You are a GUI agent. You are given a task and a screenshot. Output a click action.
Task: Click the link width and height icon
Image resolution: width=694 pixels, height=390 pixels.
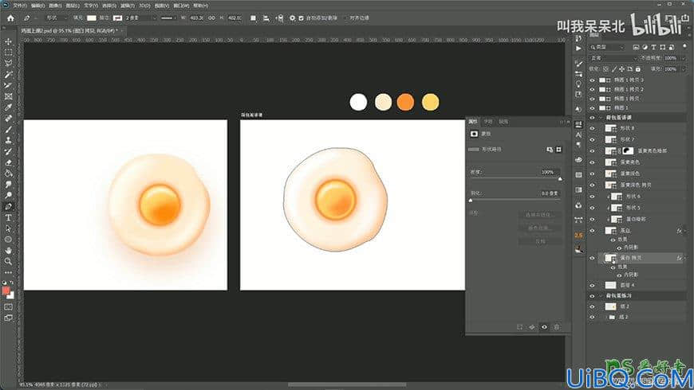coord(211,18)
